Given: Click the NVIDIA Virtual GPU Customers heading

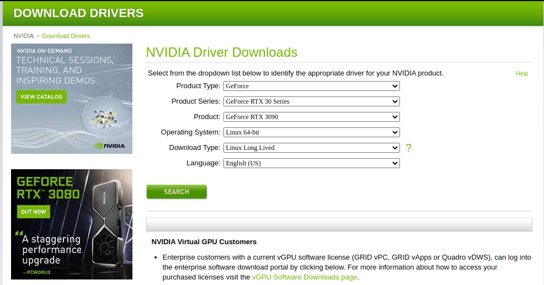Looking at the screenshot, I should tap(204, 242).
